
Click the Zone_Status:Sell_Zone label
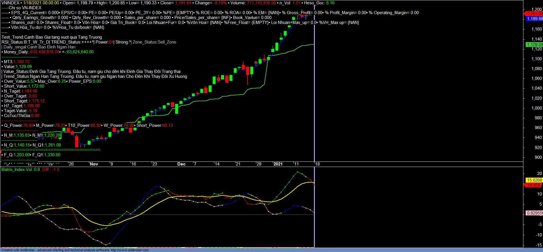155,42
